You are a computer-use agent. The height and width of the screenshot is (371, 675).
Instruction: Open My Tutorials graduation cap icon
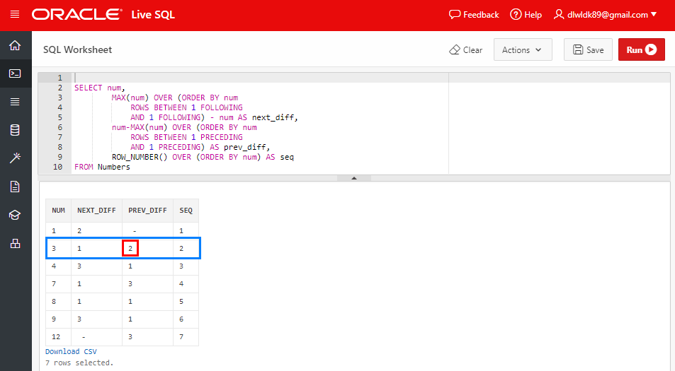click(x=15, y=215)
